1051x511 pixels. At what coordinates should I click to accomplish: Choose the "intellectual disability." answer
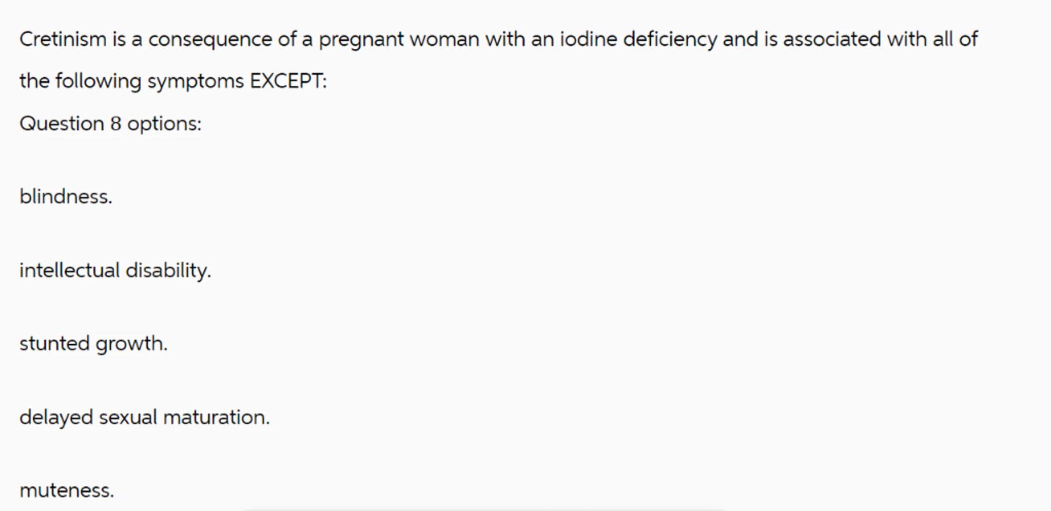click(x=115, y=270)
